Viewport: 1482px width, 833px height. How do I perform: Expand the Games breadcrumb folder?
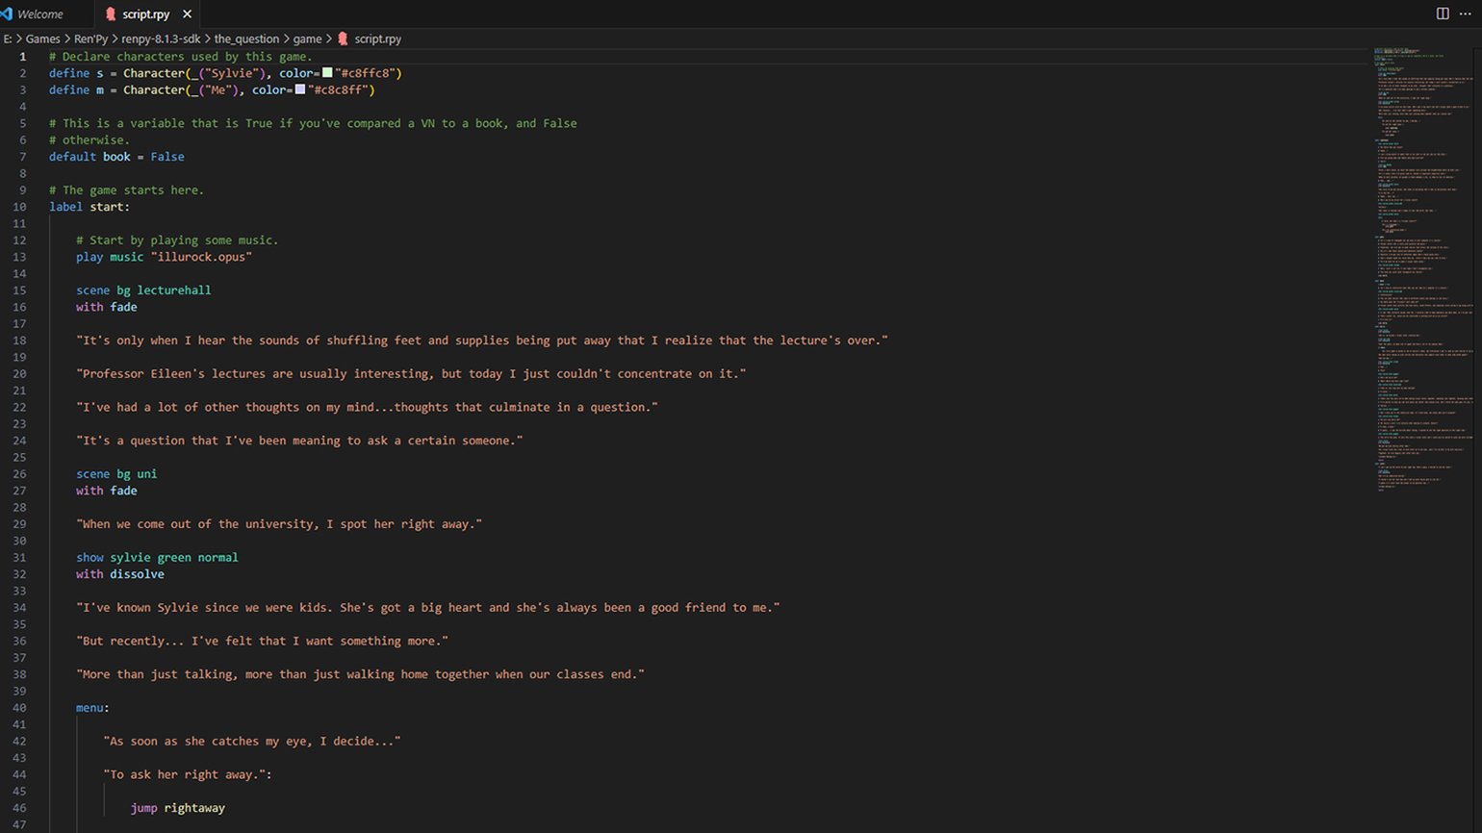[42, 39]
